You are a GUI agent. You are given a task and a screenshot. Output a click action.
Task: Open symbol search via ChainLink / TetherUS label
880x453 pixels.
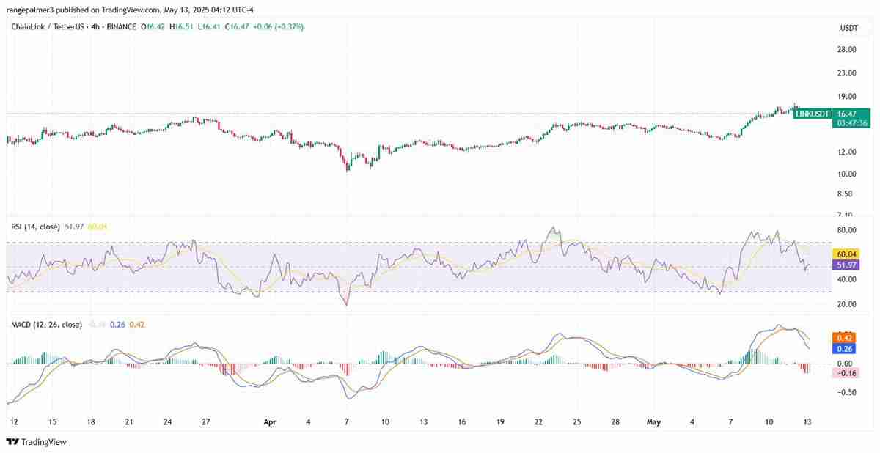[48, 26]
